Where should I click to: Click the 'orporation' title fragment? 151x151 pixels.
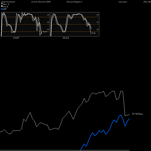pos(123,2)
